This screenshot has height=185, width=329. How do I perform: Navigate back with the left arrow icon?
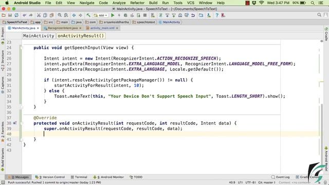coord(74,15)
